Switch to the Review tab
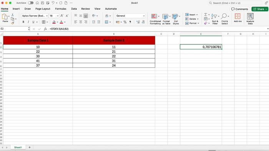Viewport: 269px width, 151px height. [x=85, y=9]
